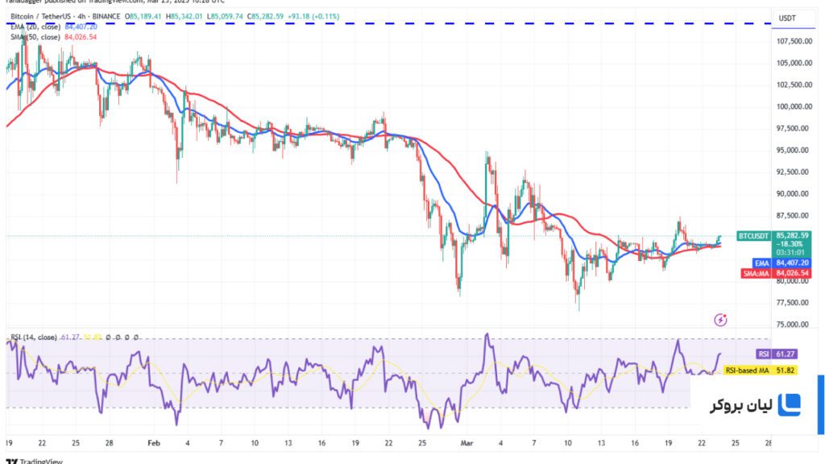Click the 90,000.00 price level
This screenshot has width=825, height=464.
pyautogui.click(x=794, y=193)
